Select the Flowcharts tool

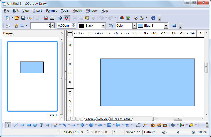point(109,125)
